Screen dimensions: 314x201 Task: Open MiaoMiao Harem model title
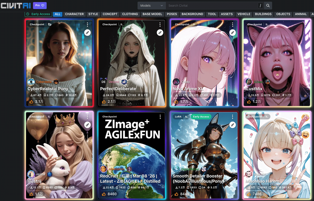(262, 181)
